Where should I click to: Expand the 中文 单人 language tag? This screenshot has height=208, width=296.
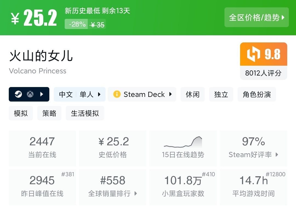pyautogui.click(x=79, y=94)
